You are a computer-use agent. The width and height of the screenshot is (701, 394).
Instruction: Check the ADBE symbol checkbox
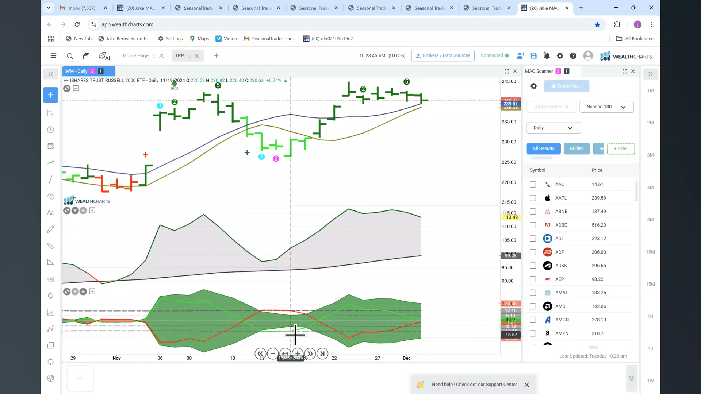533,225
